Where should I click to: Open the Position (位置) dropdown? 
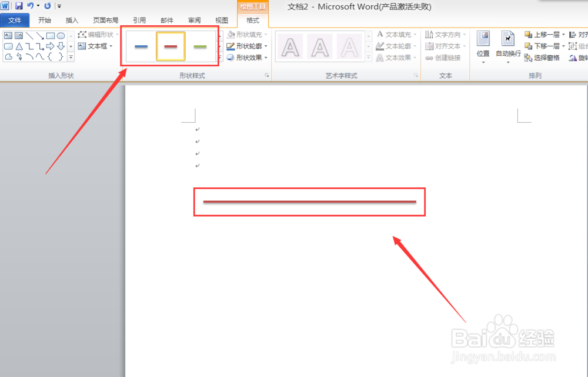(483, 48)
